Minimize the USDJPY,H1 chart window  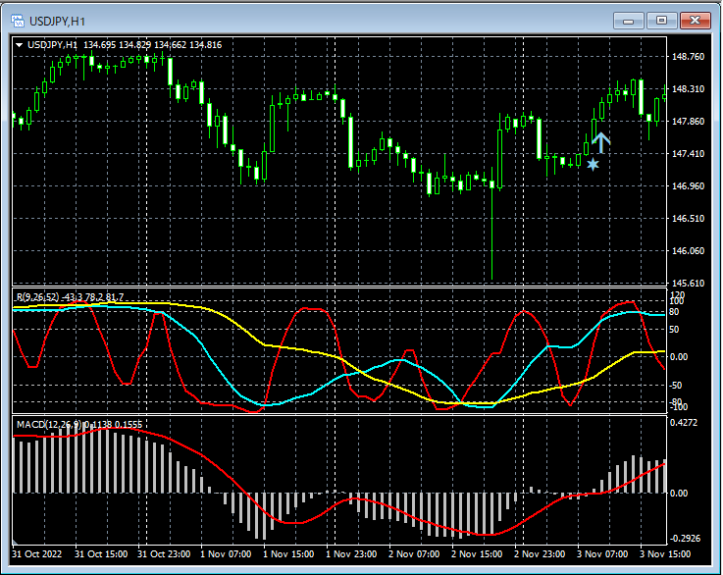tap(627, 20)
